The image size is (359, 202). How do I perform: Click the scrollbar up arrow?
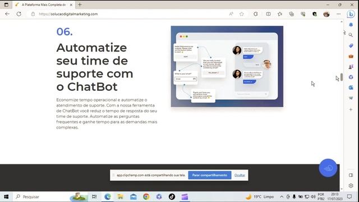342,22
